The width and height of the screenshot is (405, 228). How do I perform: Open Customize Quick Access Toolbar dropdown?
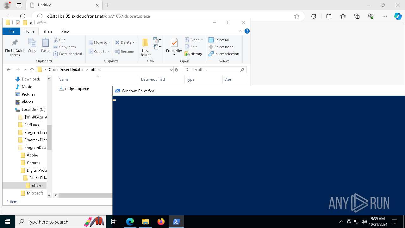point(31,23)
